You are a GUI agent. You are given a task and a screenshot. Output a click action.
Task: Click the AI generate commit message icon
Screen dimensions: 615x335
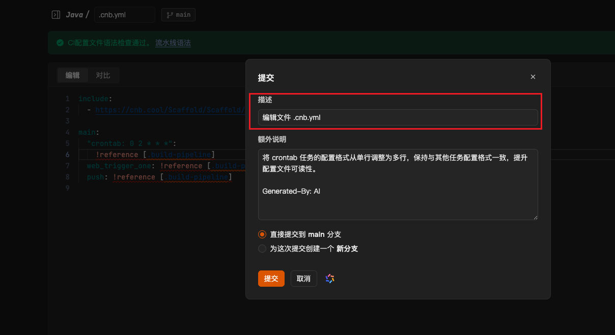pos(330,279)
